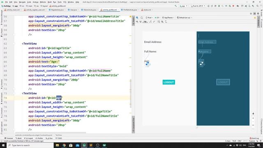
Task: Click the Infer Constraints wand icon
Action: click(x=154, y=22)
